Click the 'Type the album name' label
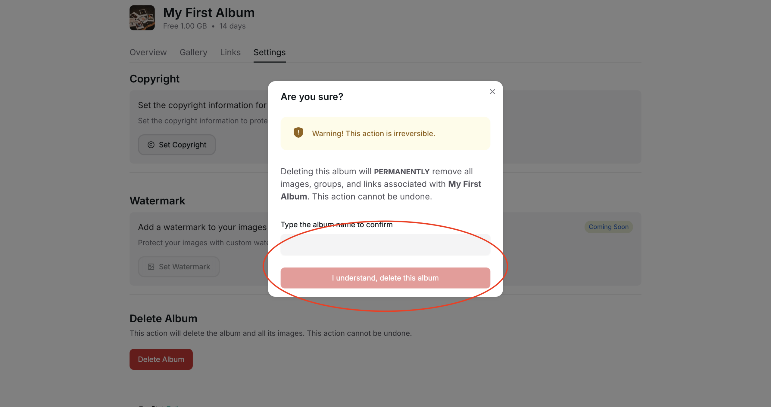 pos(336,225)
